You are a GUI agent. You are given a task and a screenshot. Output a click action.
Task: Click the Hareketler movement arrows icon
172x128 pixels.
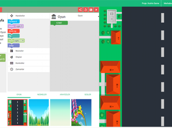click(x=12, y=16)
